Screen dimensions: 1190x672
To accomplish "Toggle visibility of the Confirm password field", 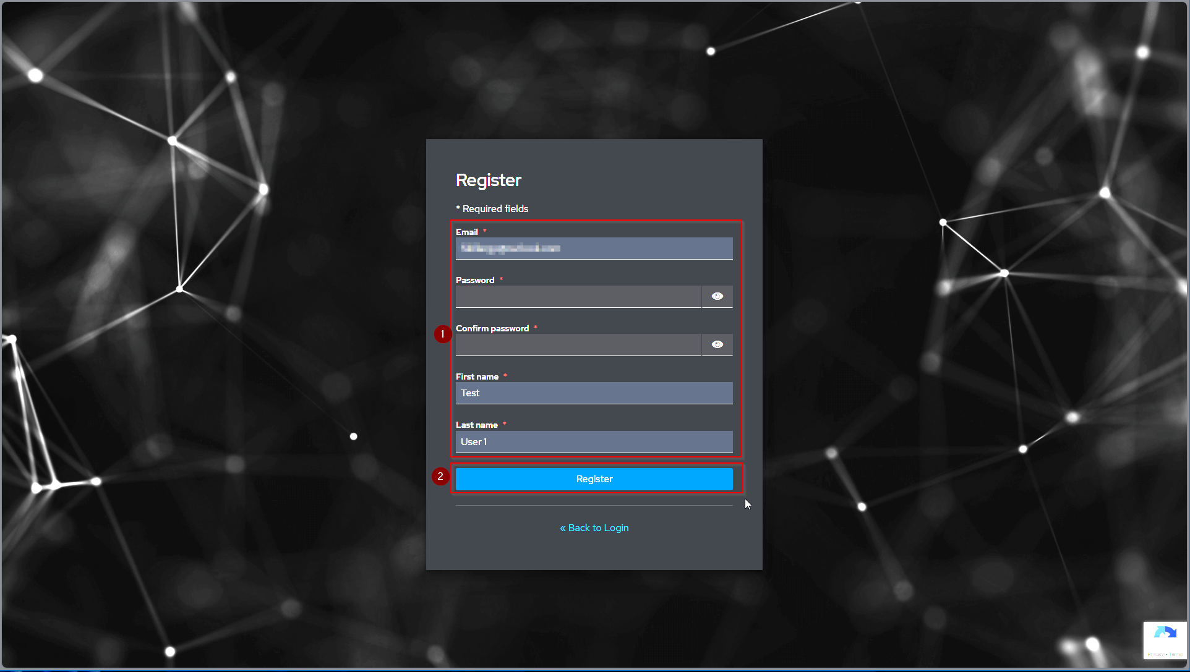I will pyautogui.click(x=717, y=345).
